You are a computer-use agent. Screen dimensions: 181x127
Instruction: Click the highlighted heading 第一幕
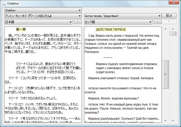click(21, 29)
